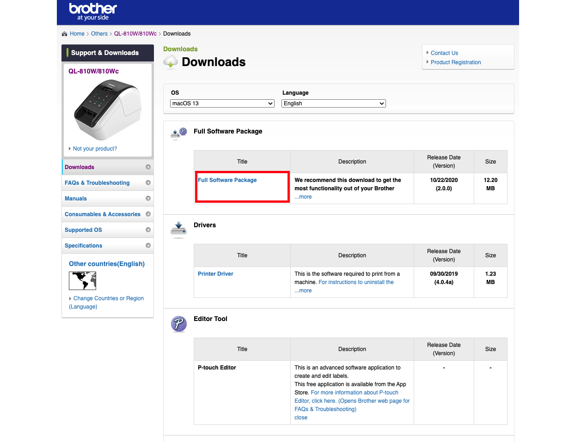Screen dimensions: 563x442
Task: Click the Full Software Package download link
Action: pos(227,180)
